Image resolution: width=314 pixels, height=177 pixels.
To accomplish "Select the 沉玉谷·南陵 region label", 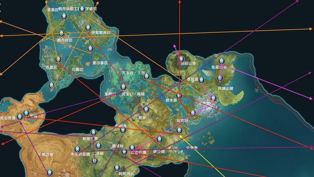I will (133, 94).
